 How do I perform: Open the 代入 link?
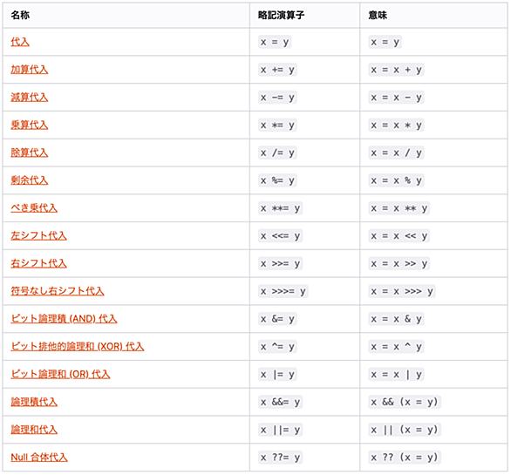[x=20, y=42]
